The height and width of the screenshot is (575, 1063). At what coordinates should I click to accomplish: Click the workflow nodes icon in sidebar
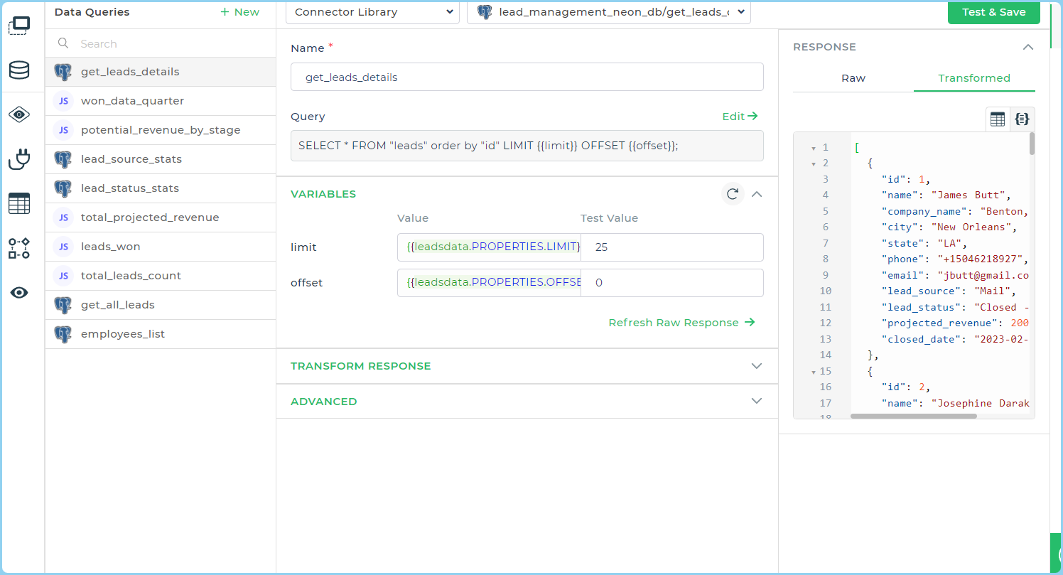(x=19, y=248)
